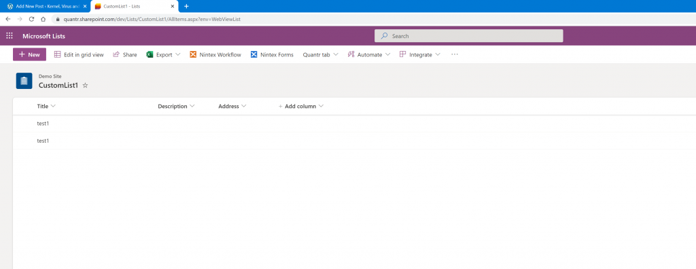Click the CustomList1 list icon
Screen dimensions: 696x269
tap(24, 81)
